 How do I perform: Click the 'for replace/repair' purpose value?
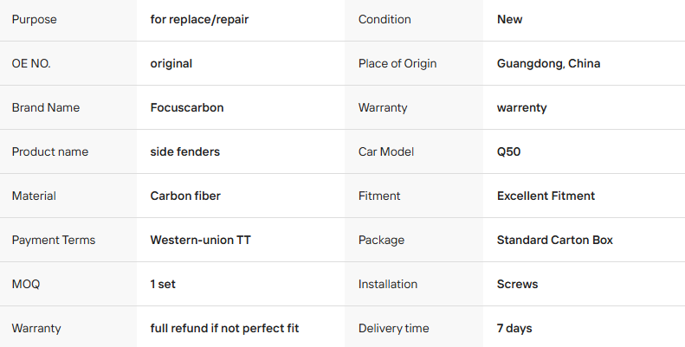click(x=199, y=19)
